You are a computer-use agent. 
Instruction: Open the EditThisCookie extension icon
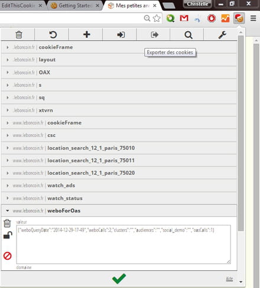239,18
